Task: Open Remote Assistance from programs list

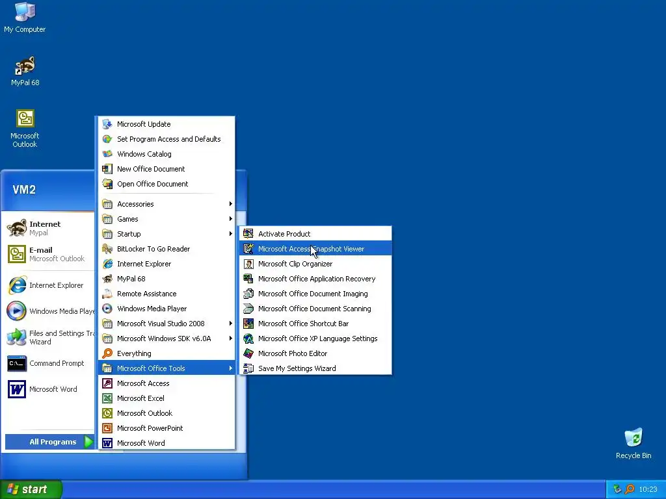Action: 166,294
